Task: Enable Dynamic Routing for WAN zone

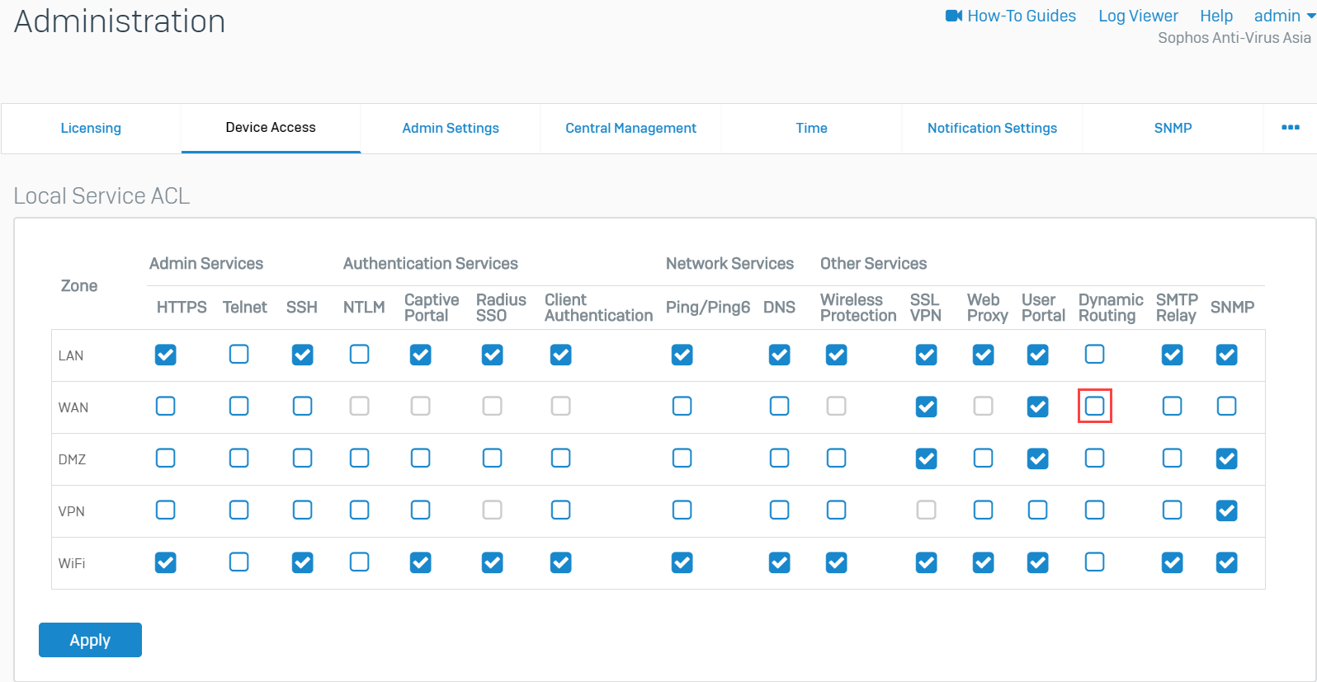Action: [x=1094, y=406]
